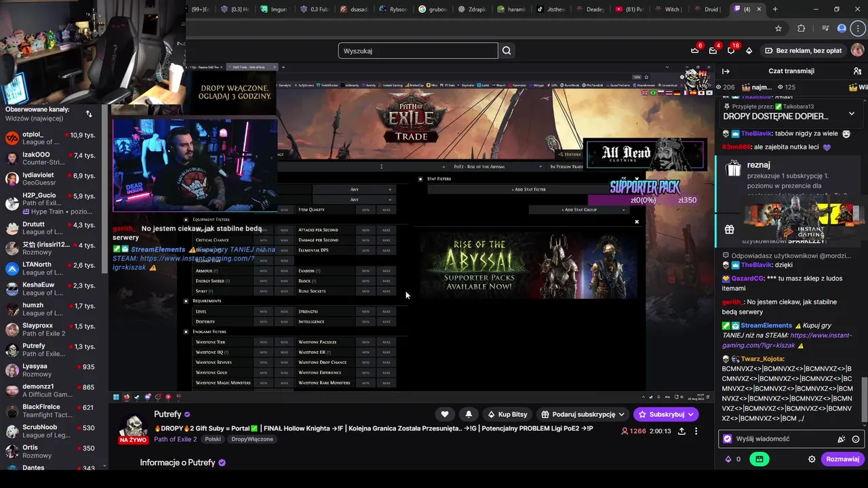Click sort arrows for followed channels
The image size is (868, 488).
tap(89, 113)
